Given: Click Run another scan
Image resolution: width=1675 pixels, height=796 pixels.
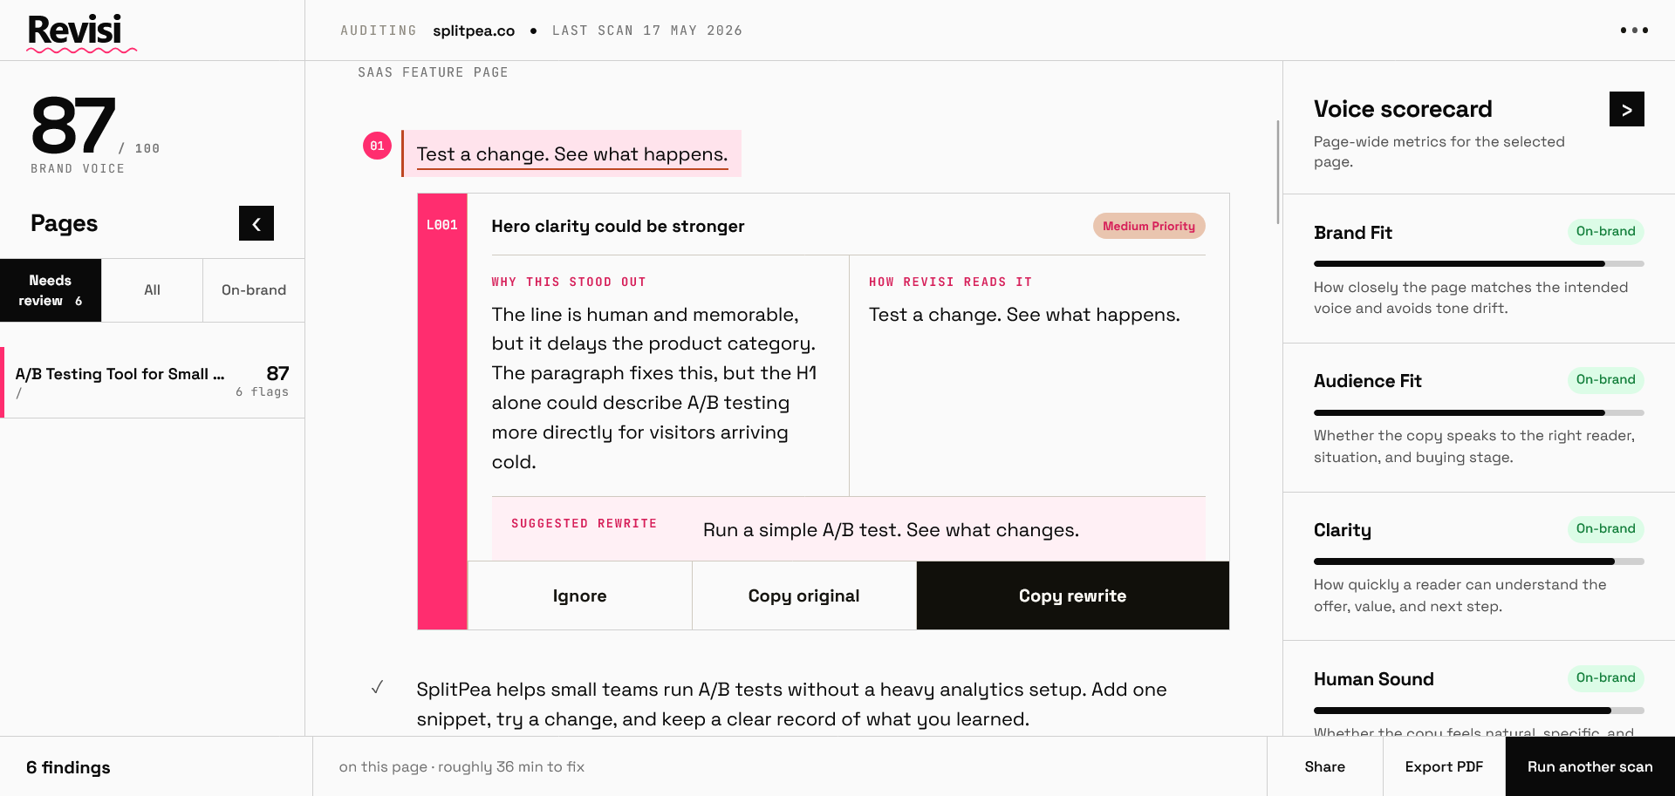Looking at the screenshot, I should tap(1590, 766).
